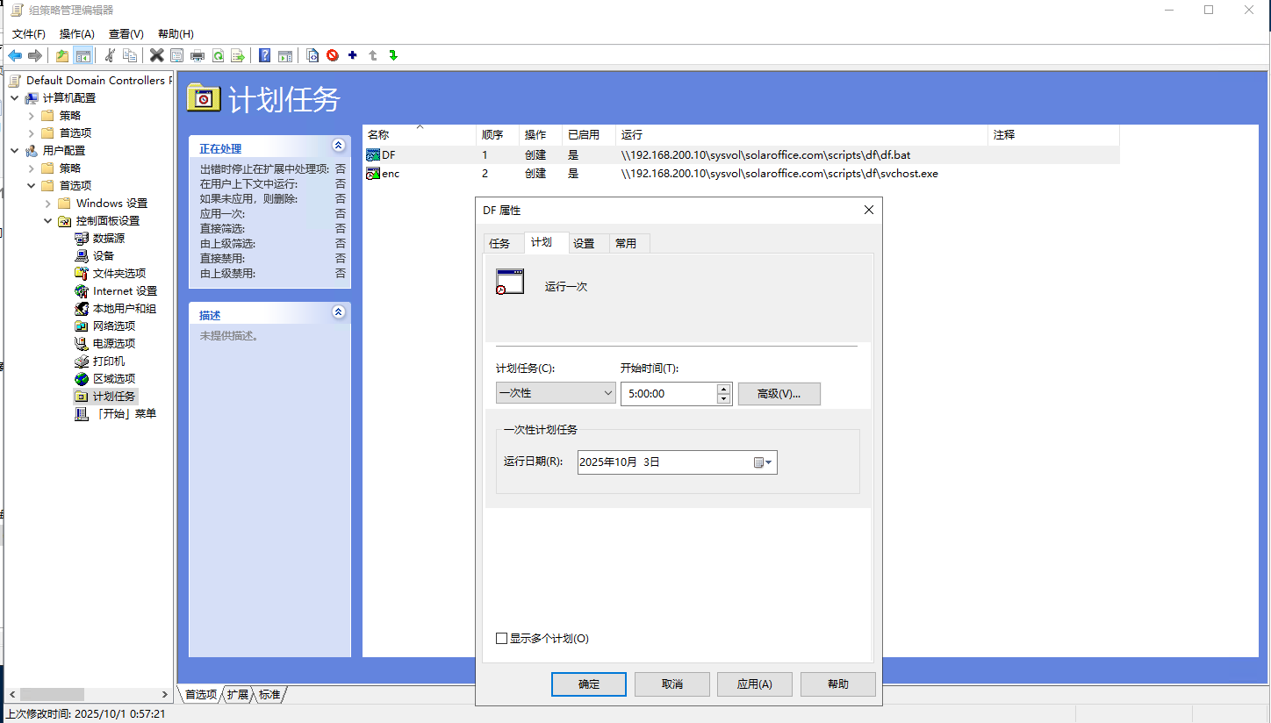Select the enc task row in list
Image resolution: width=1271 pixels, height=723 pixels.
pos(391,174)
